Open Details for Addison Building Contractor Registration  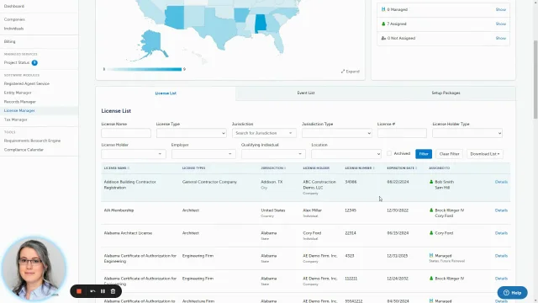tap(501, 182)
